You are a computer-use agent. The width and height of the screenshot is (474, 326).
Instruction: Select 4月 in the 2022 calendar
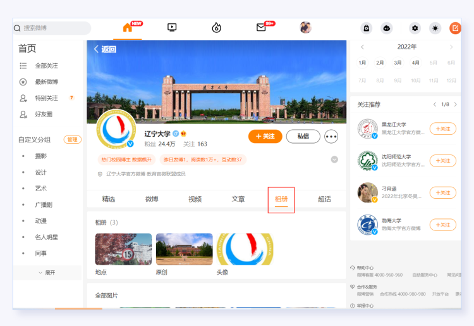(416, 63)
